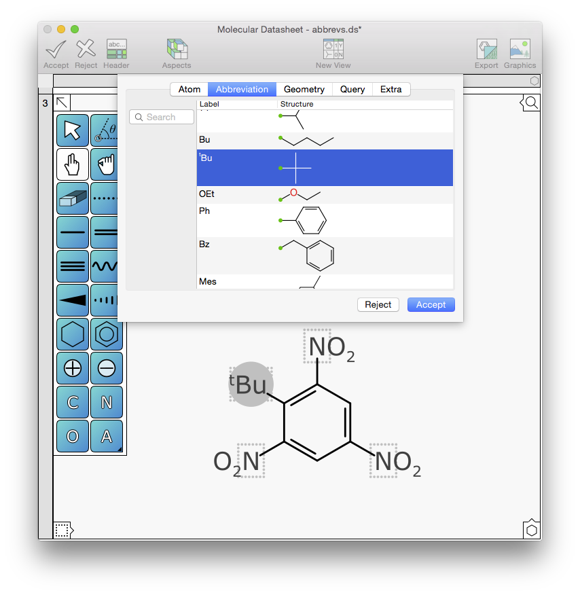580x595 pixels.
Task: Select the benzene ring tool
Action: 106,334
